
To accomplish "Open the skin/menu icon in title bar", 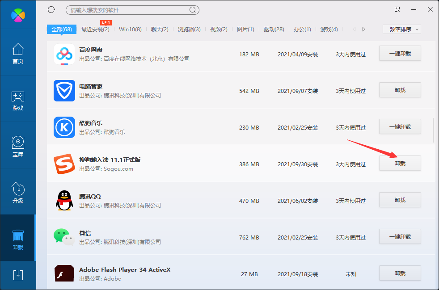I will click(397, 9).
